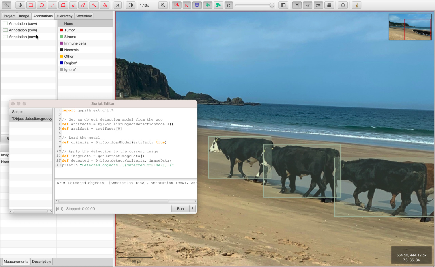Click the import qupath.ext.djl code line
This screenshot has width=435, height=267.
coord(88,110)
